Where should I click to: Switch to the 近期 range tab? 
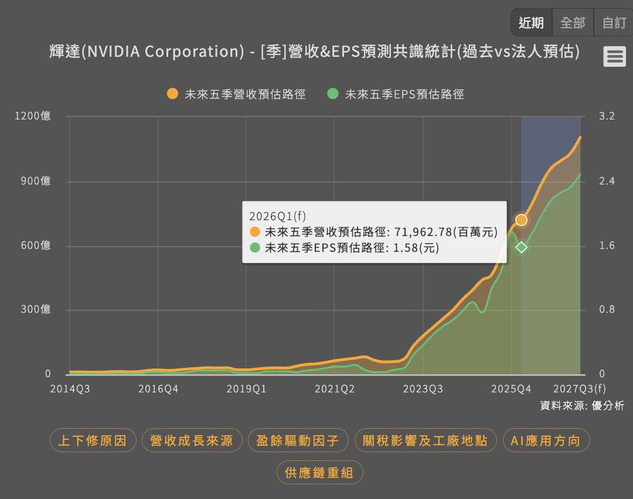[531, 23]
